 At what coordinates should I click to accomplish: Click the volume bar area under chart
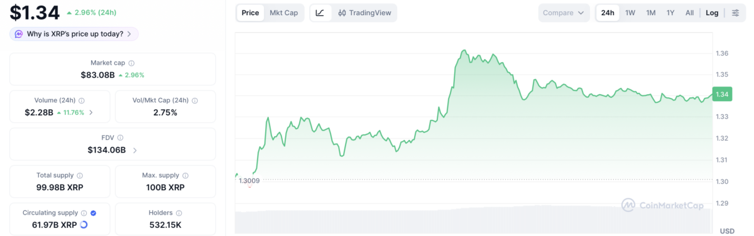point(473,220)
